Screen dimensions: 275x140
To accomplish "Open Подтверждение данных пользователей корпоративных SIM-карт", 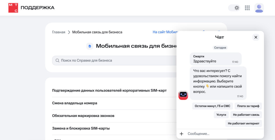I will click(109, 90).
